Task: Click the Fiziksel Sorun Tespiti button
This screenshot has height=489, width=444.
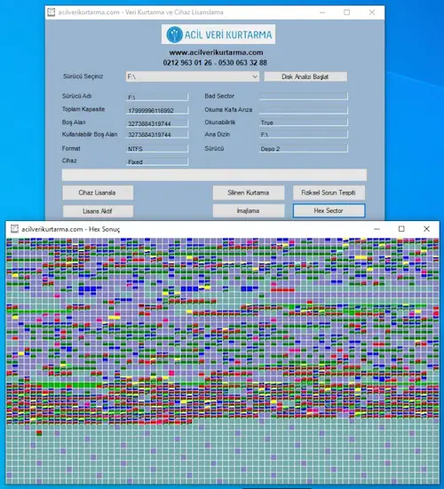Action: coord(329,193)
